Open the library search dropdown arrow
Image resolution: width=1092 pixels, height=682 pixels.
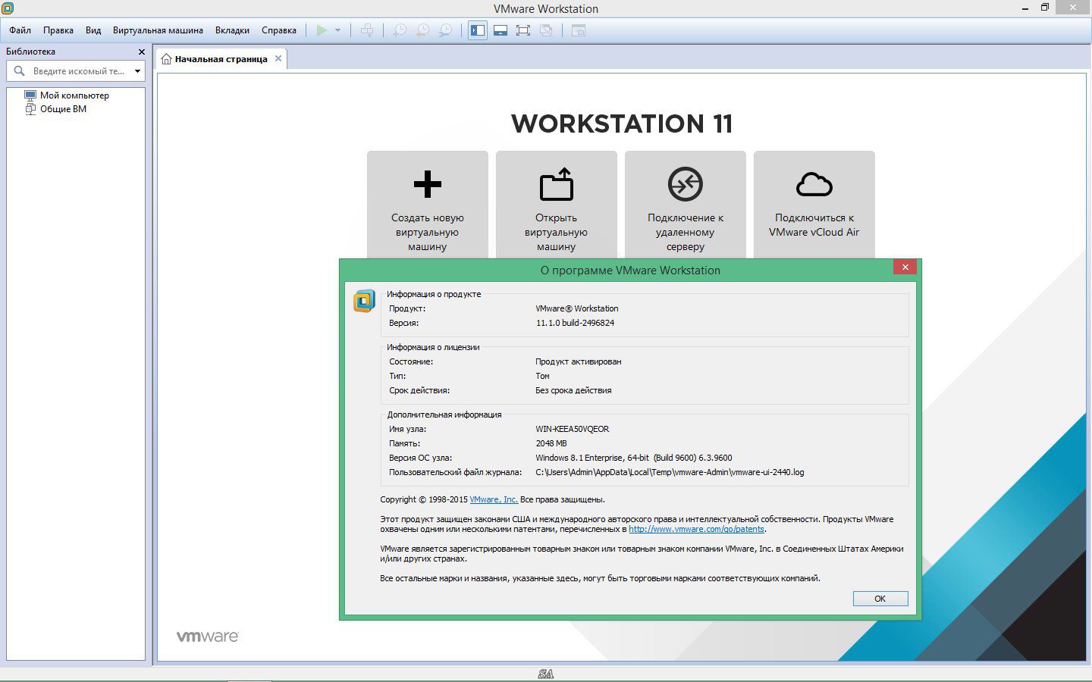point(137,71)
